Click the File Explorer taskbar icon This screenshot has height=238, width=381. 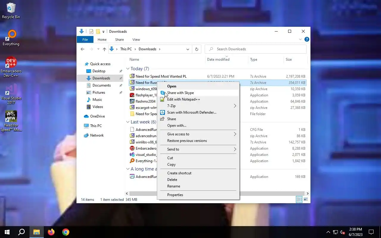point(36,232)
